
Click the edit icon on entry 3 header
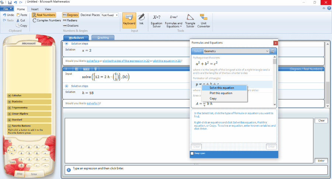[77, 69]
